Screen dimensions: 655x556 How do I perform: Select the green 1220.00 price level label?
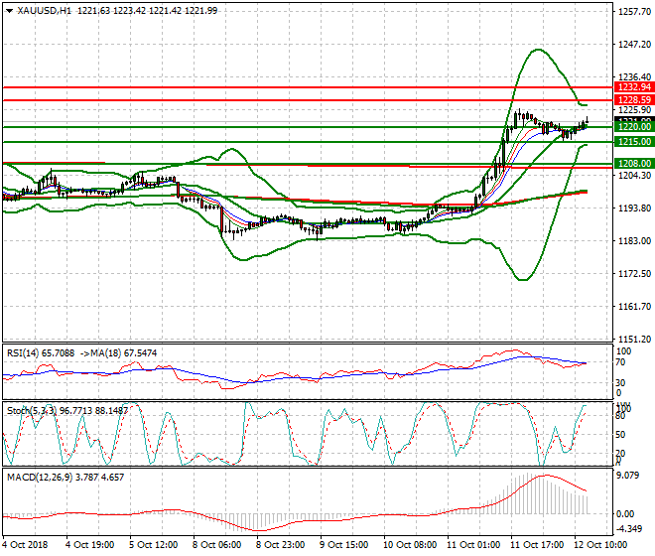(x=632, y=127)
